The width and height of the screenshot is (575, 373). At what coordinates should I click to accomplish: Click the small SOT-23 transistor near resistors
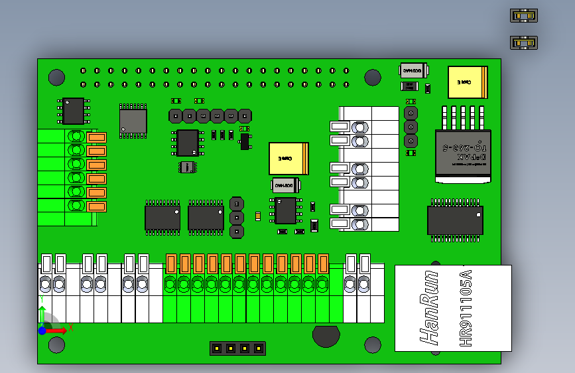coord(245,141)
